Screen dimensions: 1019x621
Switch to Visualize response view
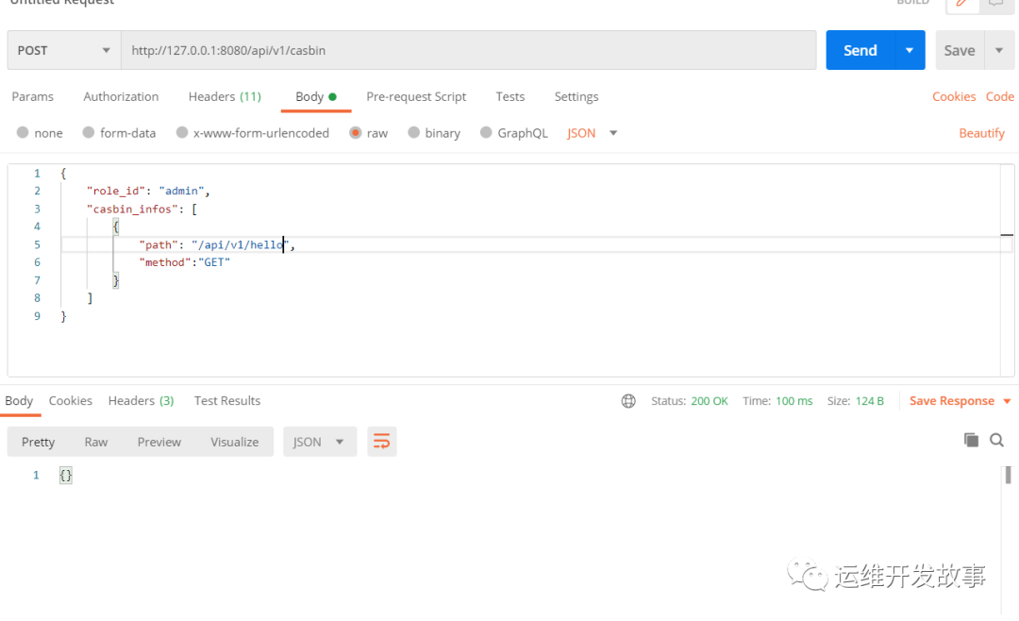coord(235,443)
